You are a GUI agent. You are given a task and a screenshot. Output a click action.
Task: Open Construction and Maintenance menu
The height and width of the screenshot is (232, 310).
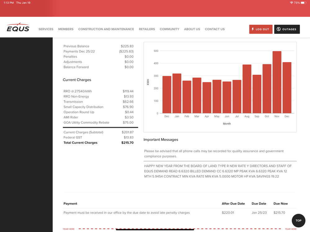click(x=106, y=29)
